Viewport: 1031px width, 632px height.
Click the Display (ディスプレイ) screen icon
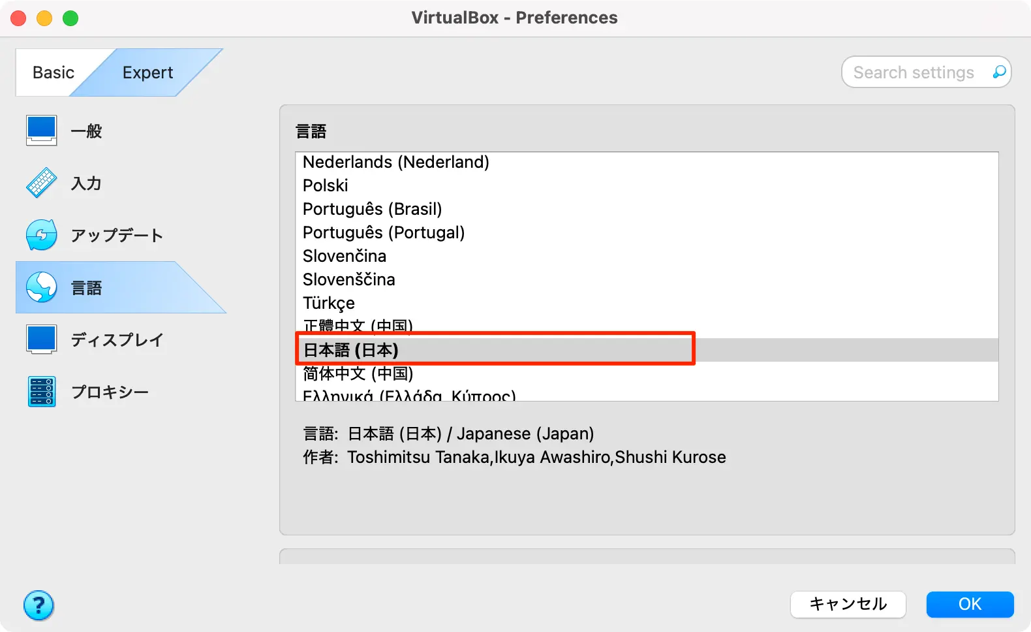[x=42, y=340]
